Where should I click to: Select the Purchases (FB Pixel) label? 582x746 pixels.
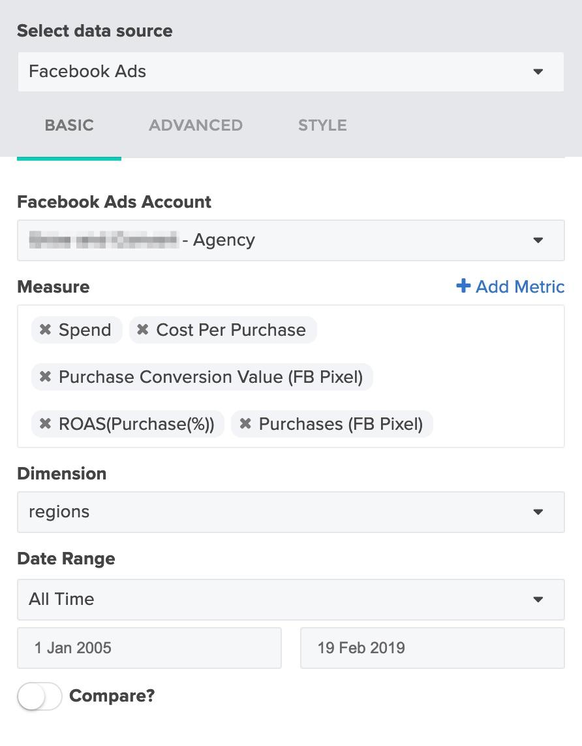pyautogui.click(x=341, y=424)
